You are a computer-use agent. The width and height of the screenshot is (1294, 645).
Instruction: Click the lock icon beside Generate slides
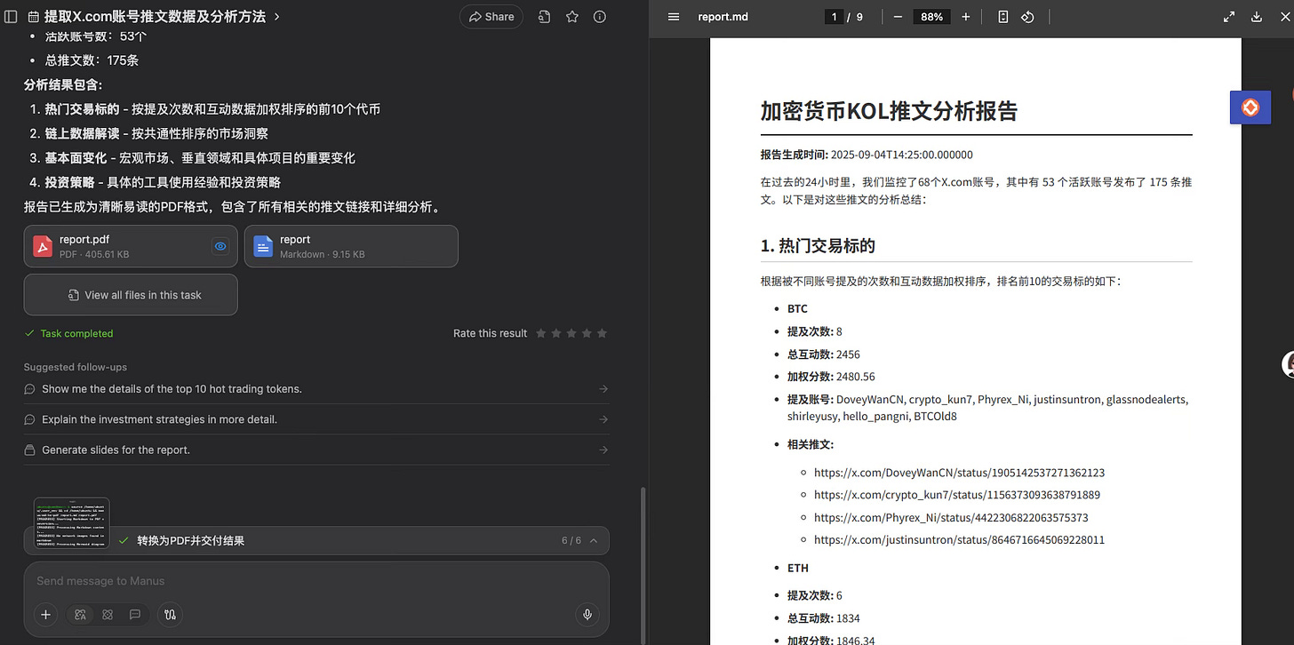pyautogui.click(x=30, y=450)
